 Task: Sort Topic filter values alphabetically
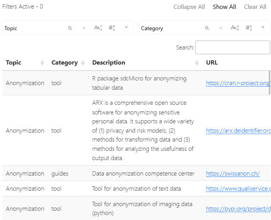[x=98, y=28]
